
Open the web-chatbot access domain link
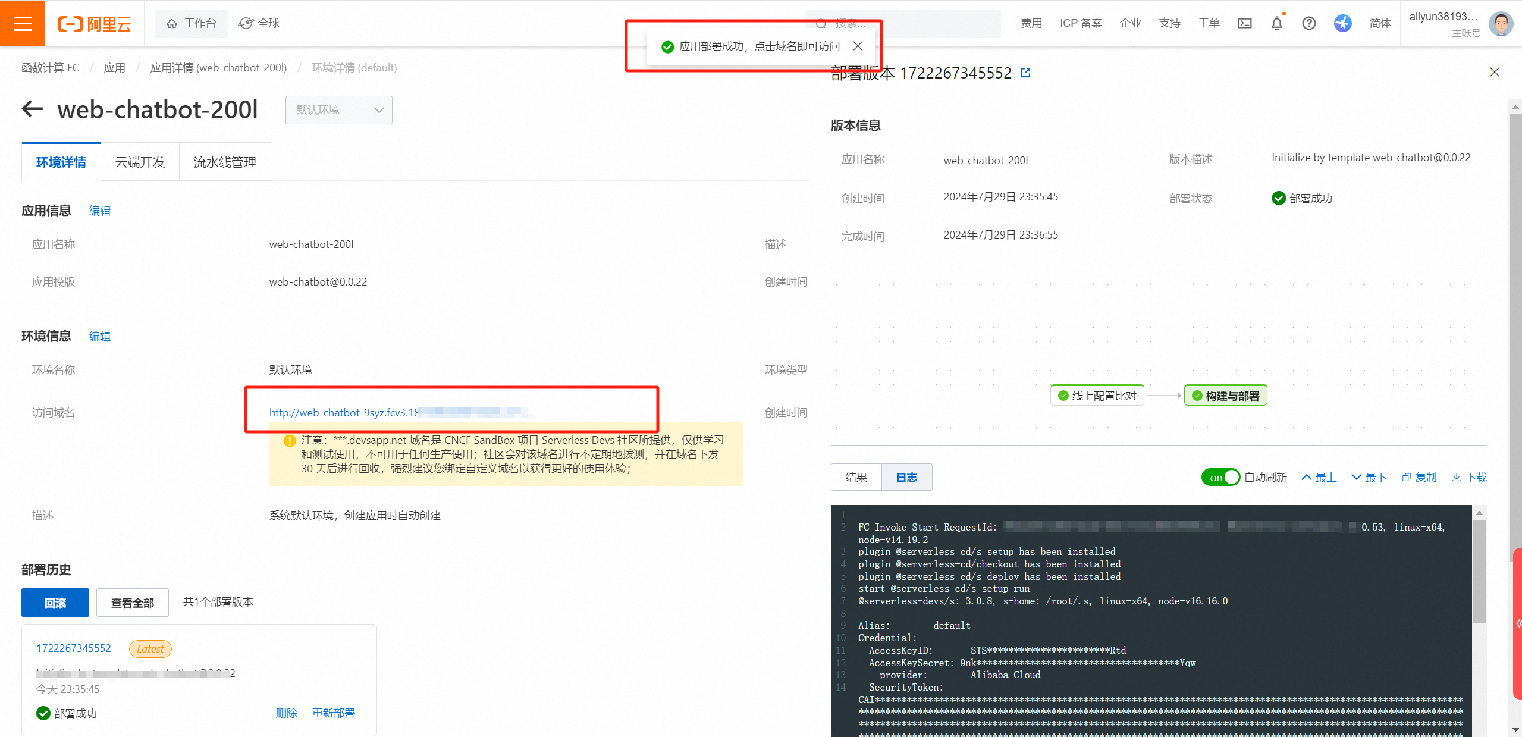coord(344,412)
